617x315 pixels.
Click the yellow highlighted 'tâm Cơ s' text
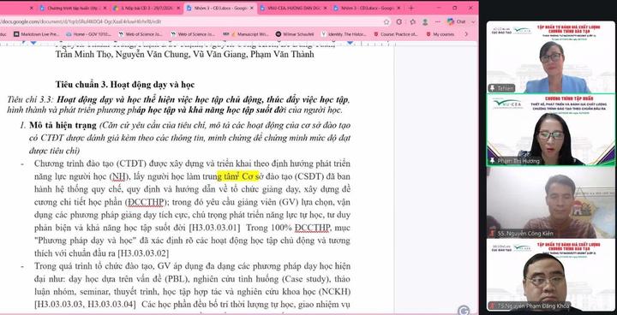click(x=238, y=175)
